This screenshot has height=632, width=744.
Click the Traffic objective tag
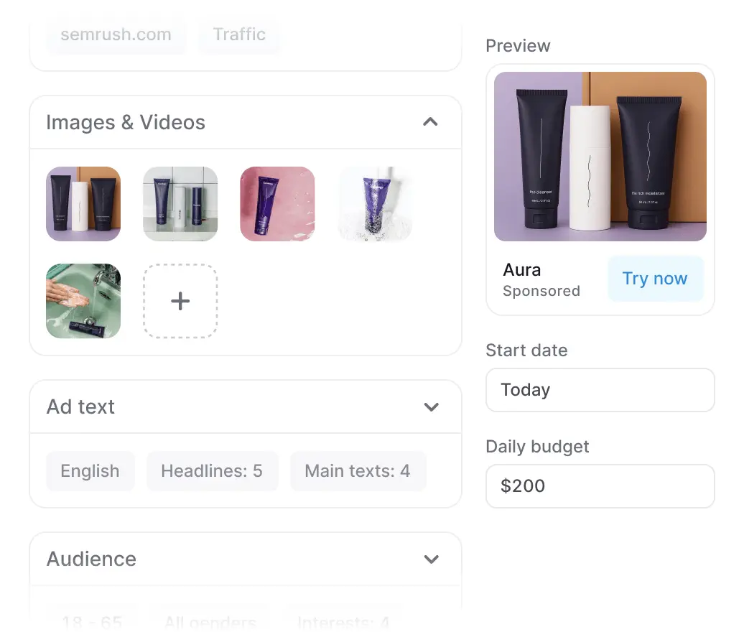239,34
